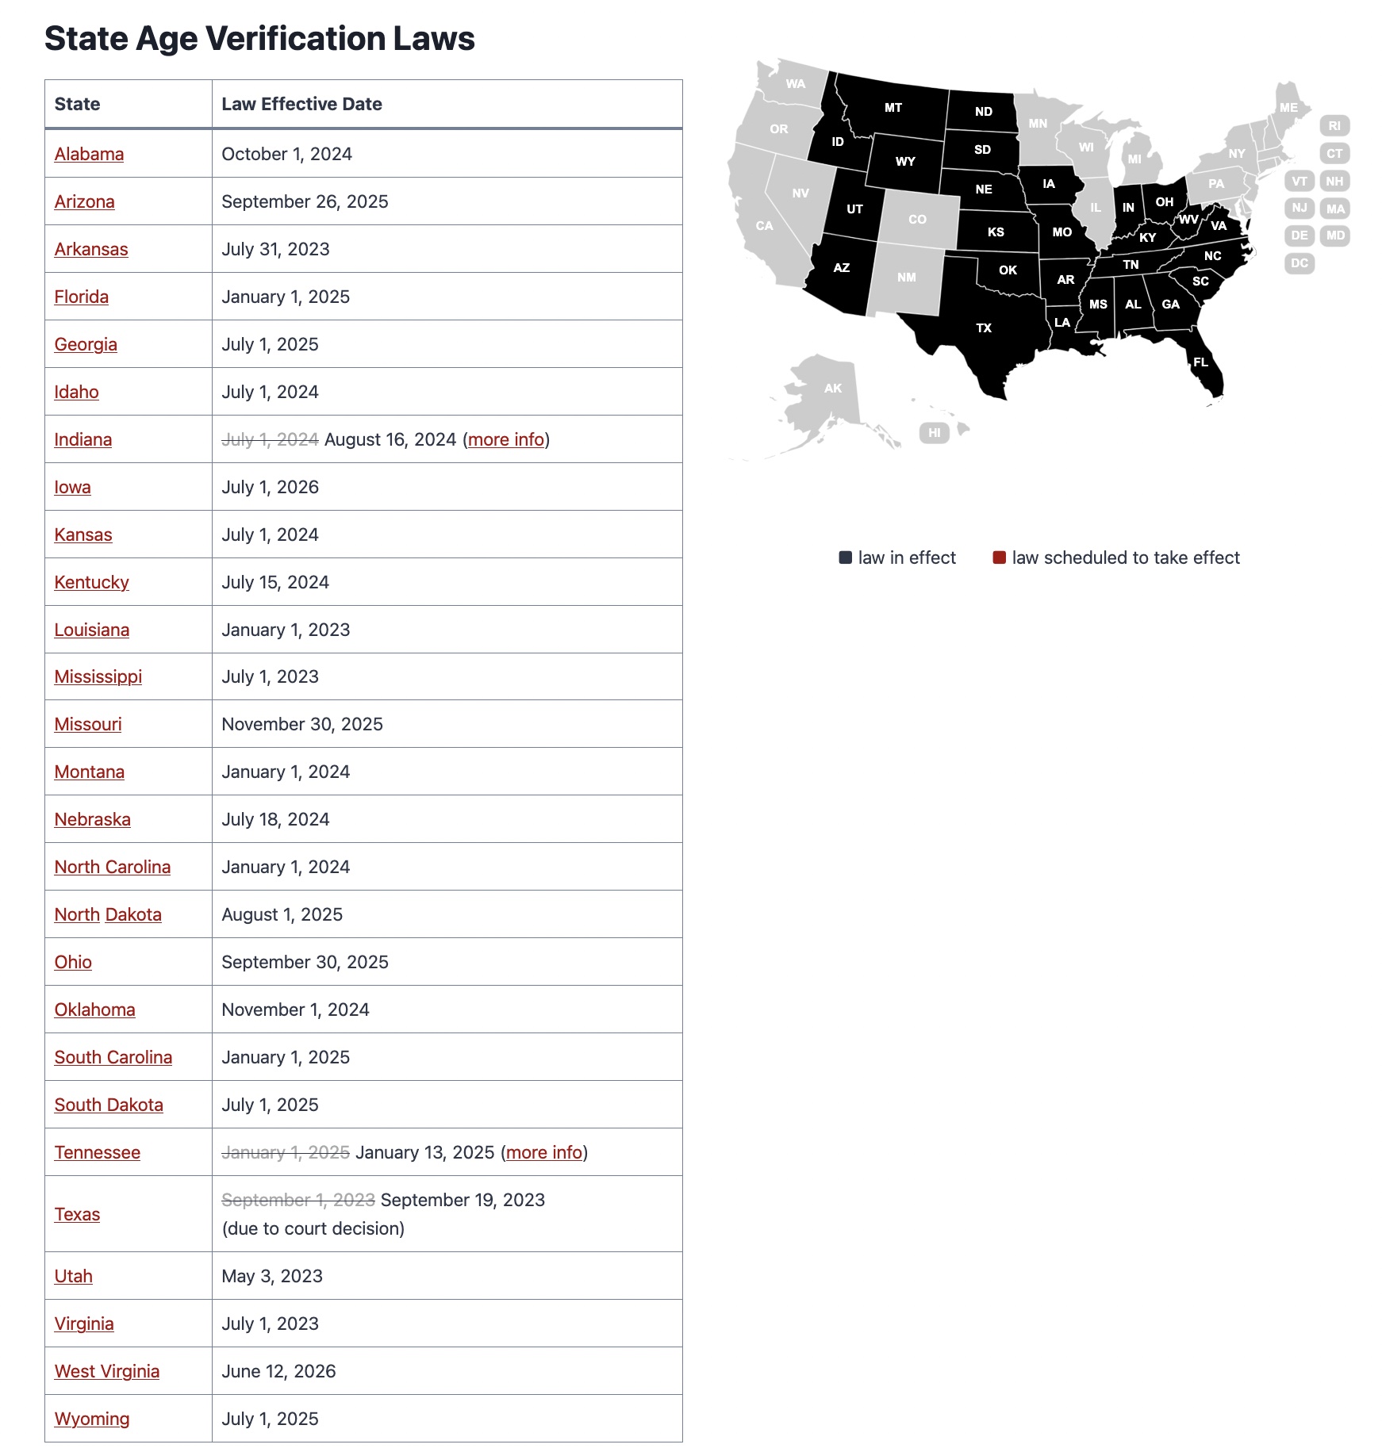This screenshot has width=1382, height=1452.
Task: Select the RI state badge beside map
Action: click(x=1334, y=125)
